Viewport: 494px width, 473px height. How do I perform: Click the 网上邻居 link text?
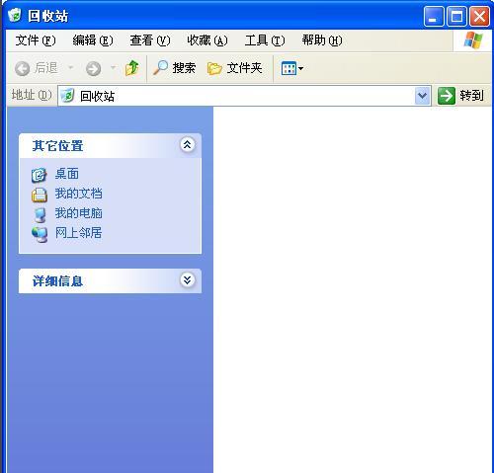(x=79, y=233)
